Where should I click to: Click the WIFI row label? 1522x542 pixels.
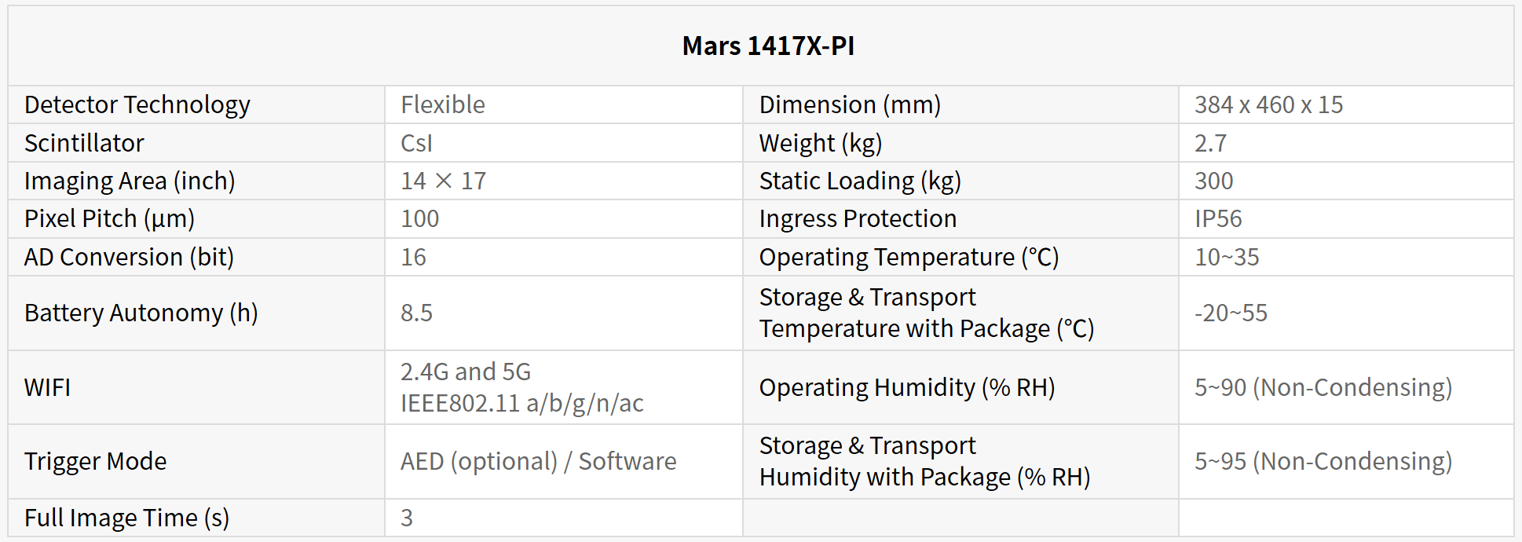tap(47, 387)
